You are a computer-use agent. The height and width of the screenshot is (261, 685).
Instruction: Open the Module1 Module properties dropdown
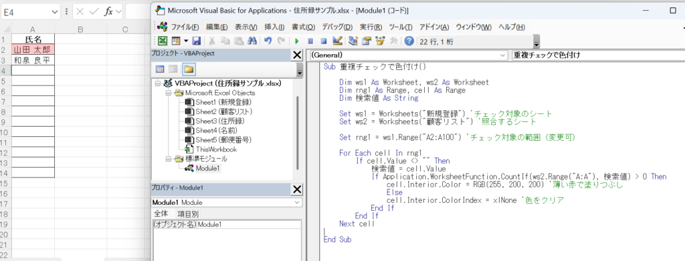[226, 203]
